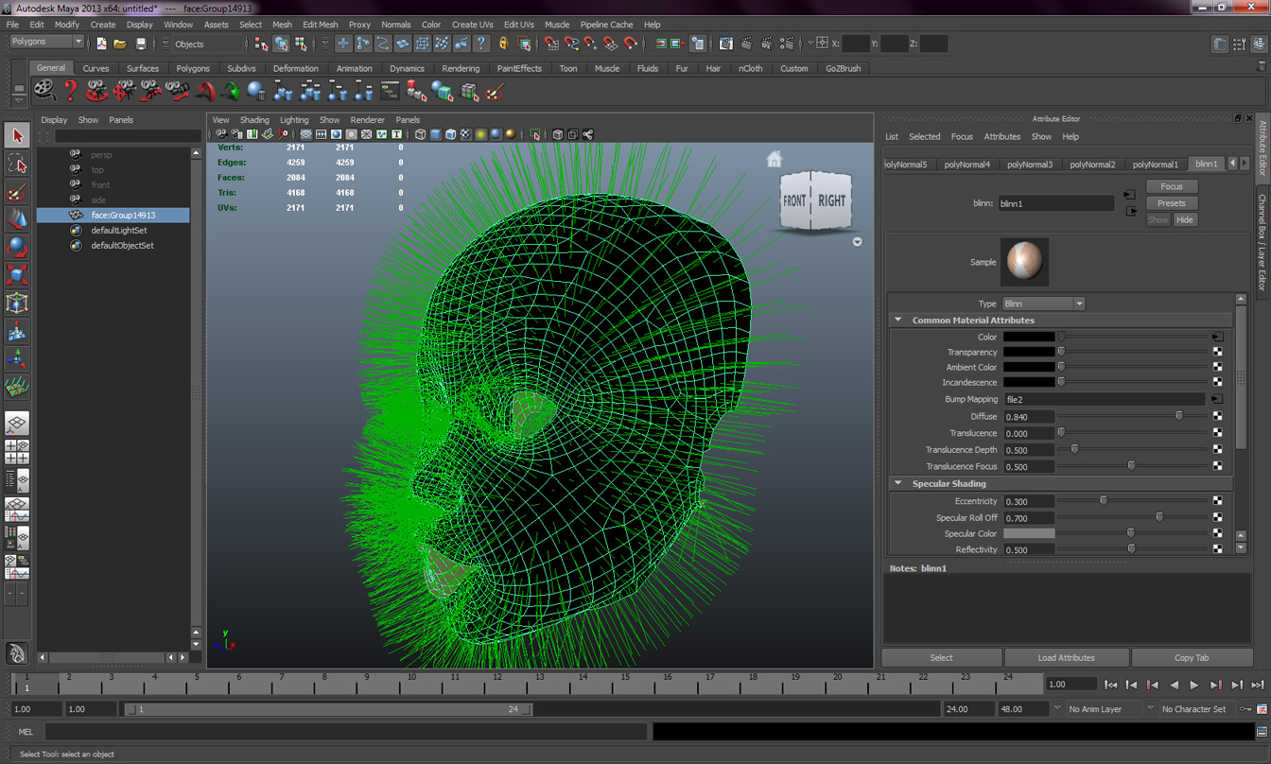Screen dimensions: 1271x764
Task: Toggle smooth shade all in viewport toolbar
Action: [435, 134]
